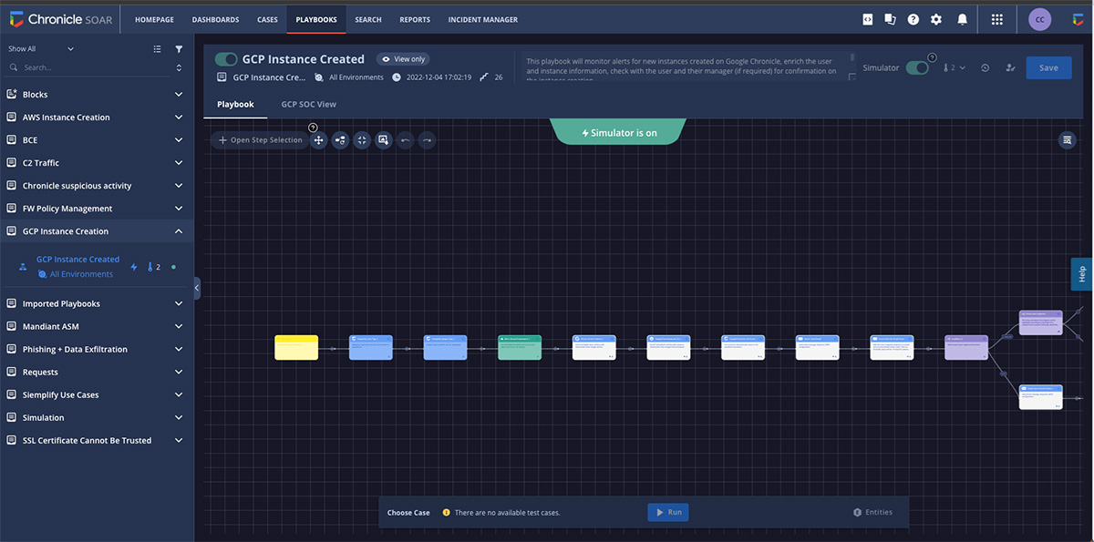Select the yellow trigger node on canvas
Image resolution: width=1094 pixels, height=542 pixels.
(296, 347)
